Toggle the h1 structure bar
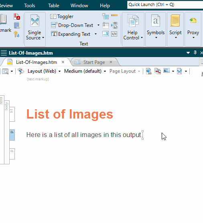This screenshot has width=203, height=223. click(12, 115)
